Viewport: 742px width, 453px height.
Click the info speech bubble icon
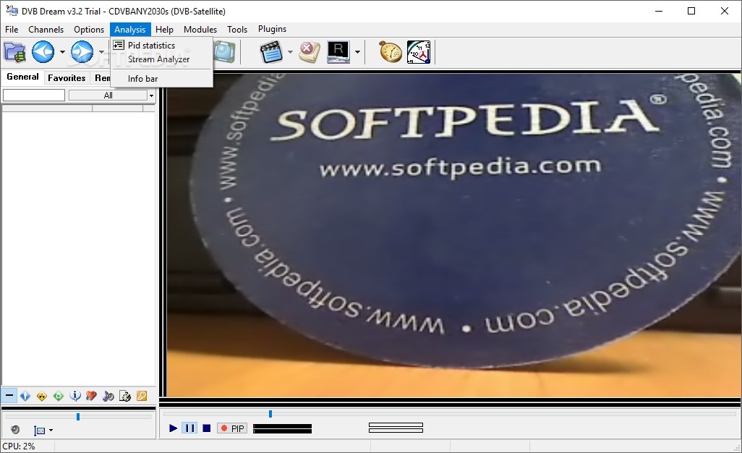(x=74, y=396)
